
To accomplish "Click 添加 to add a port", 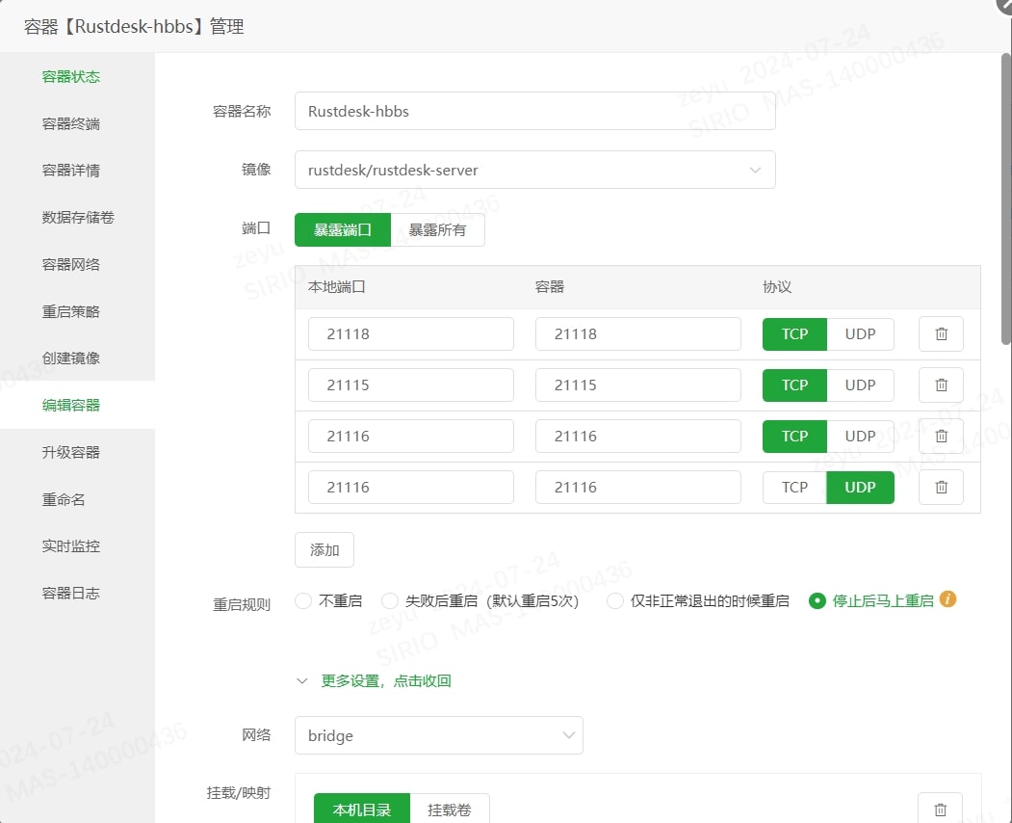I will 324,549.
